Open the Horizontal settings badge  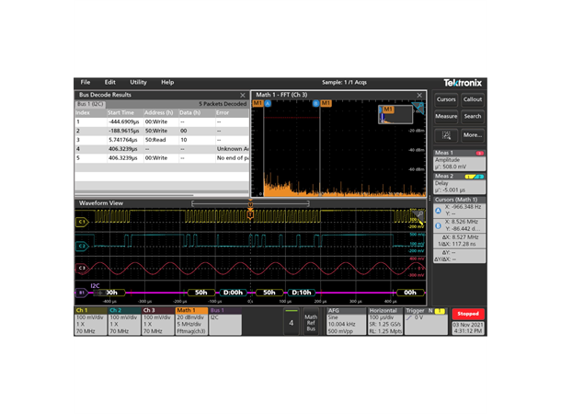384,322
